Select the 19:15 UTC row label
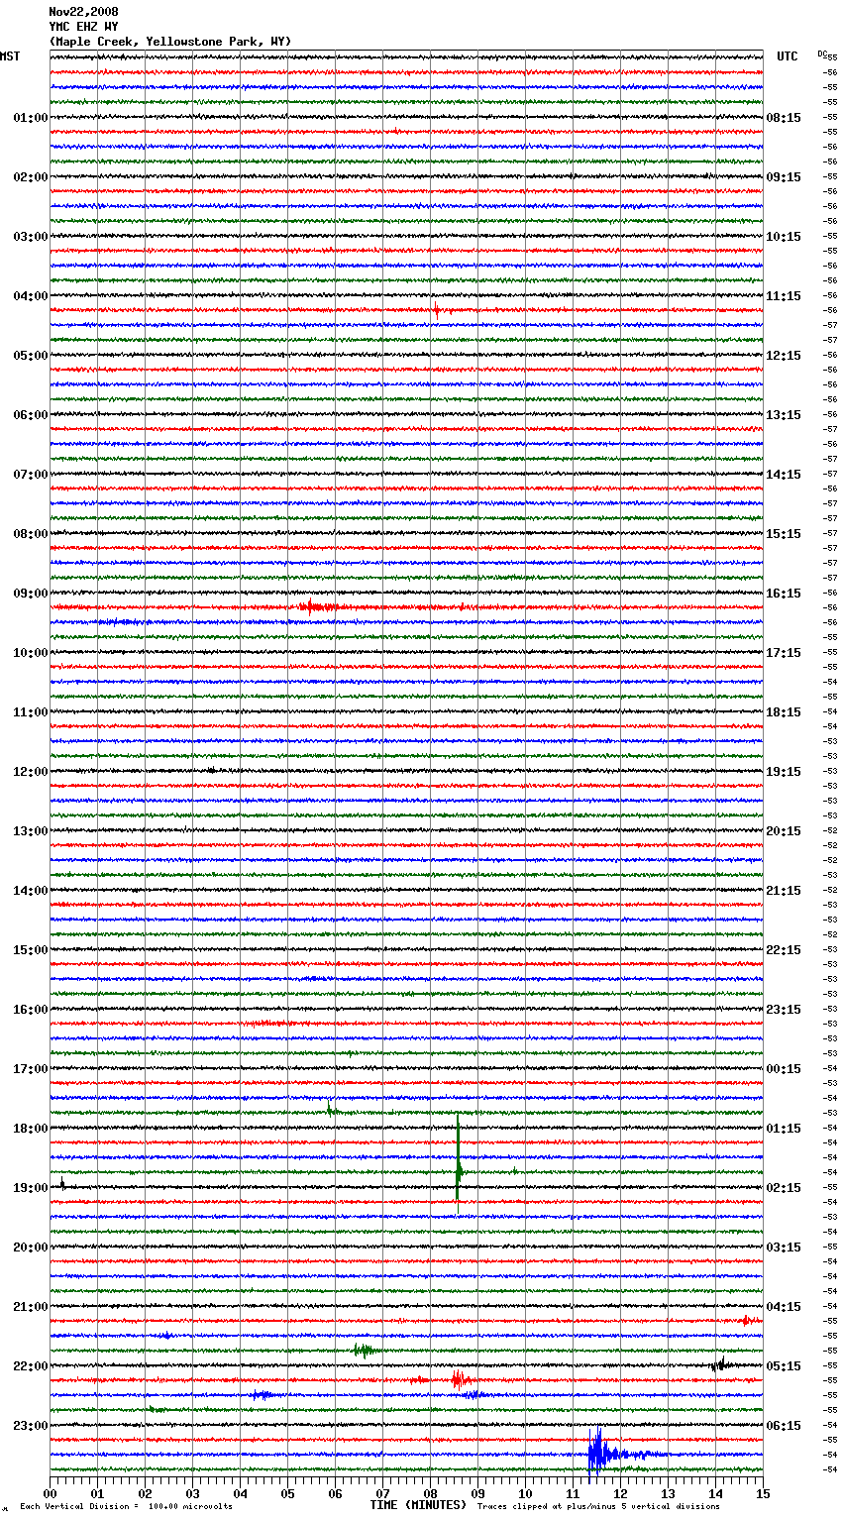This screenshot has height=1520, width=842. (x=784, y=772)
